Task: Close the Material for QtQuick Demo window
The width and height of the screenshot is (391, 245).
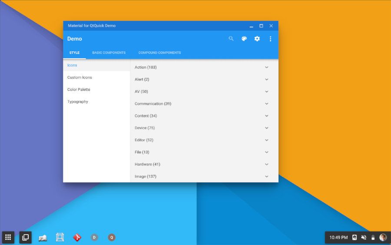Action: pos(271,26)
